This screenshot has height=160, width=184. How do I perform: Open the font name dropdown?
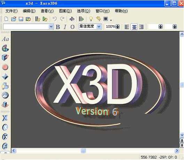51,27
